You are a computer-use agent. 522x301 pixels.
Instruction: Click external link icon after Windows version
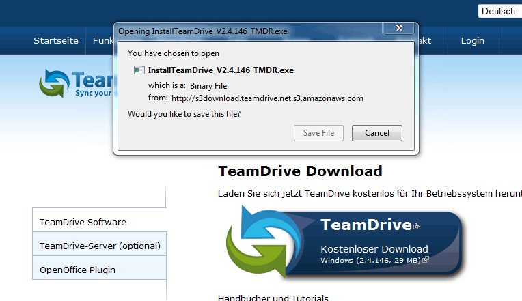coord(426,259)
